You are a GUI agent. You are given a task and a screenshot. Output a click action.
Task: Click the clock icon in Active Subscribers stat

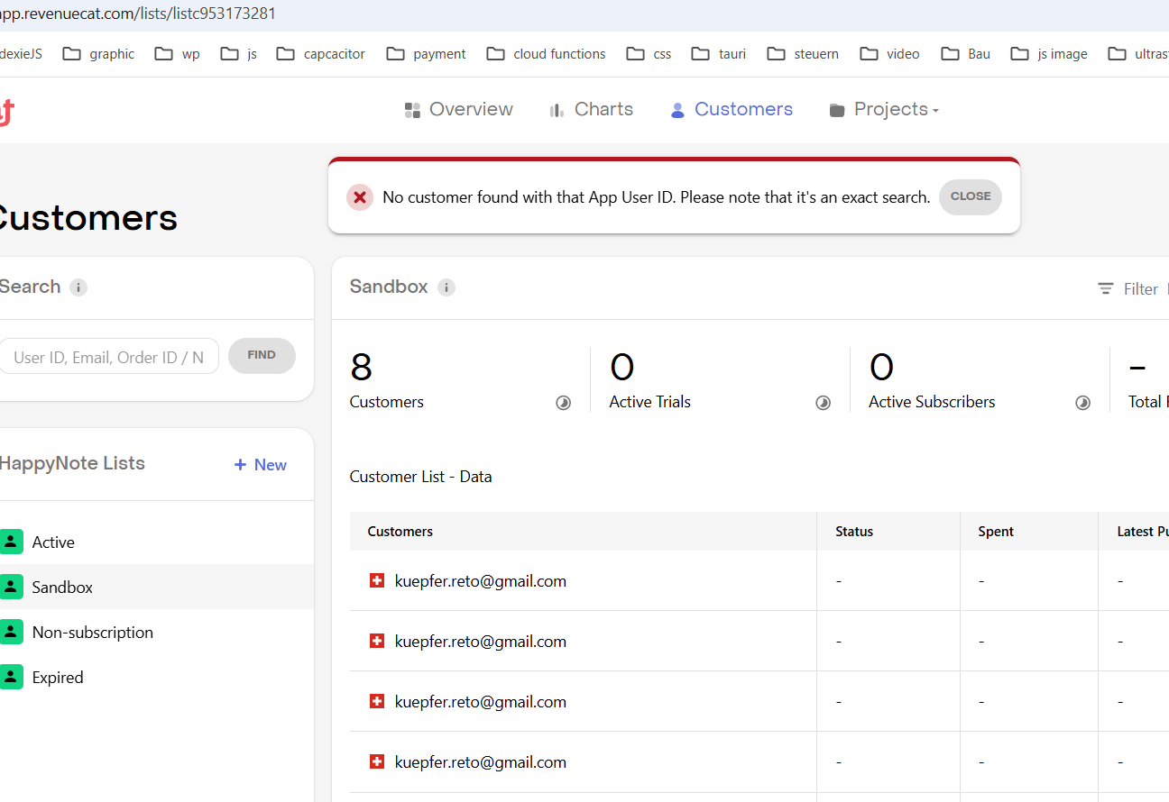click(x=1083, y=403)
